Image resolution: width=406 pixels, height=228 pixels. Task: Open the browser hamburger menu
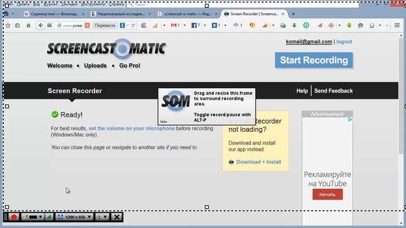click(x=397, y=25)
